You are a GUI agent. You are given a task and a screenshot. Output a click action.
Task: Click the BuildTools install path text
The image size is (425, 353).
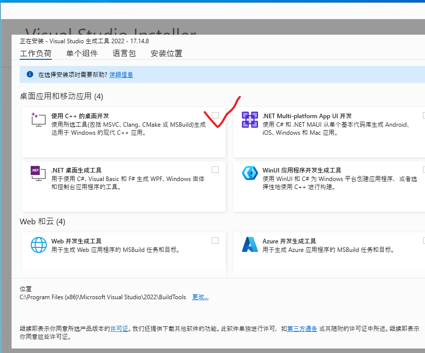(103, 297)
